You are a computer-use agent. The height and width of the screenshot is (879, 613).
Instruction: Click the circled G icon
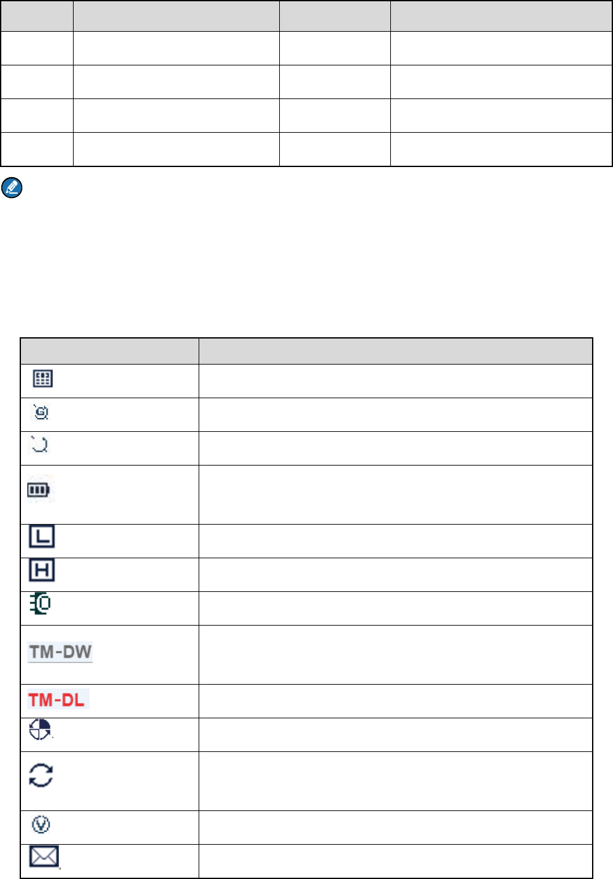coord(41,413)
